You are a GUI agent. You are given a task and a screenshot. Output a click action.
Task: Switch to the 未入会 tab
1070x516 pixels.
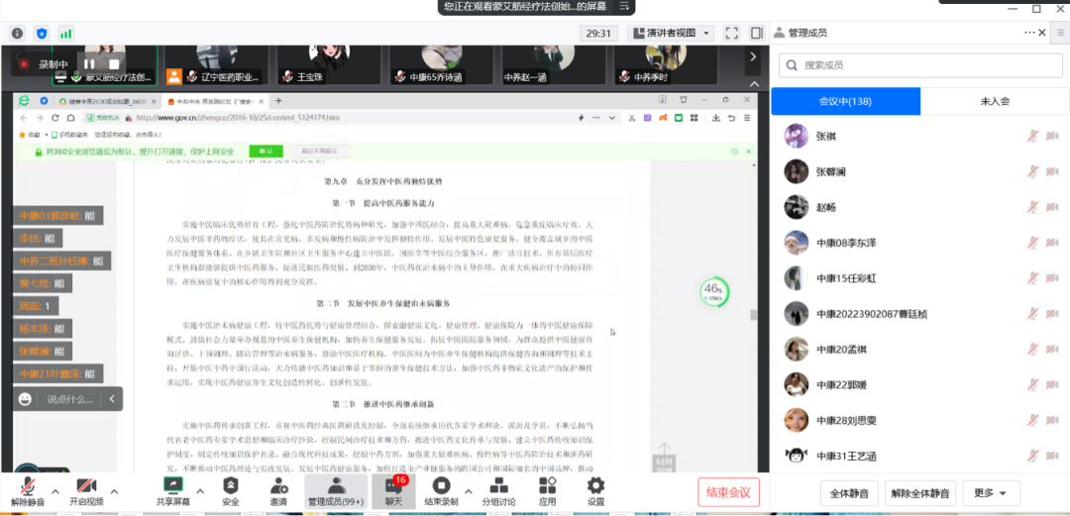[x=995, y=102]
